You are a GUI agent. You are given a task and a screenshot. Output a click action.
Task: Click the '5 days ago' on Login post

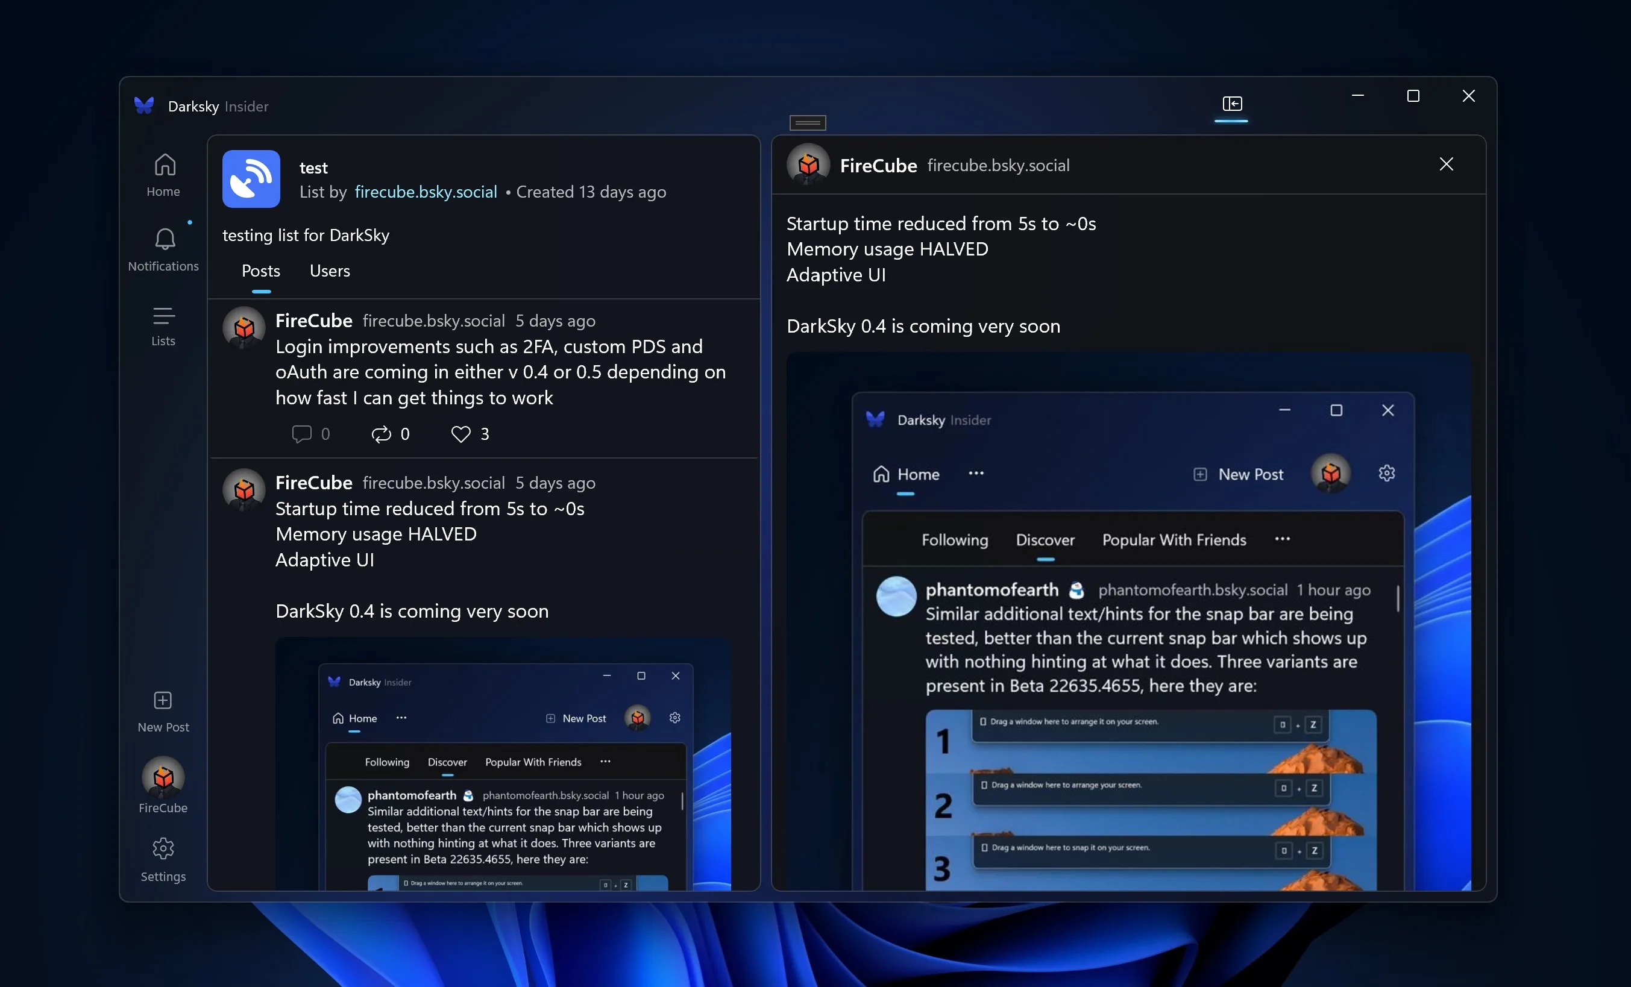555,321
